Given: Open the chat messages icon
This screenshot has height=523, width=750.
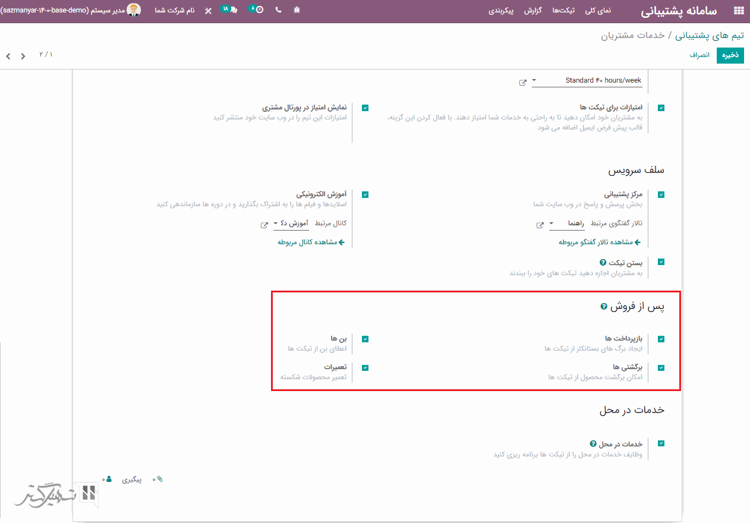Looking at the screenshot, I should tap(231, 10).
